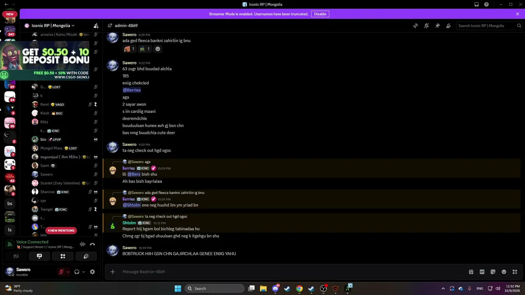This screenshot has height=295, width=525.
Task: Toggle the member list icon
Action: point(449,25)
